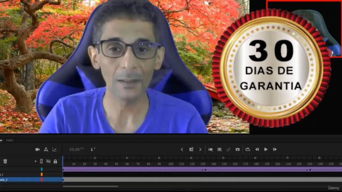Screen dimensions: 342x192
Task: Play the timeline animation
Action: point(266,149)
